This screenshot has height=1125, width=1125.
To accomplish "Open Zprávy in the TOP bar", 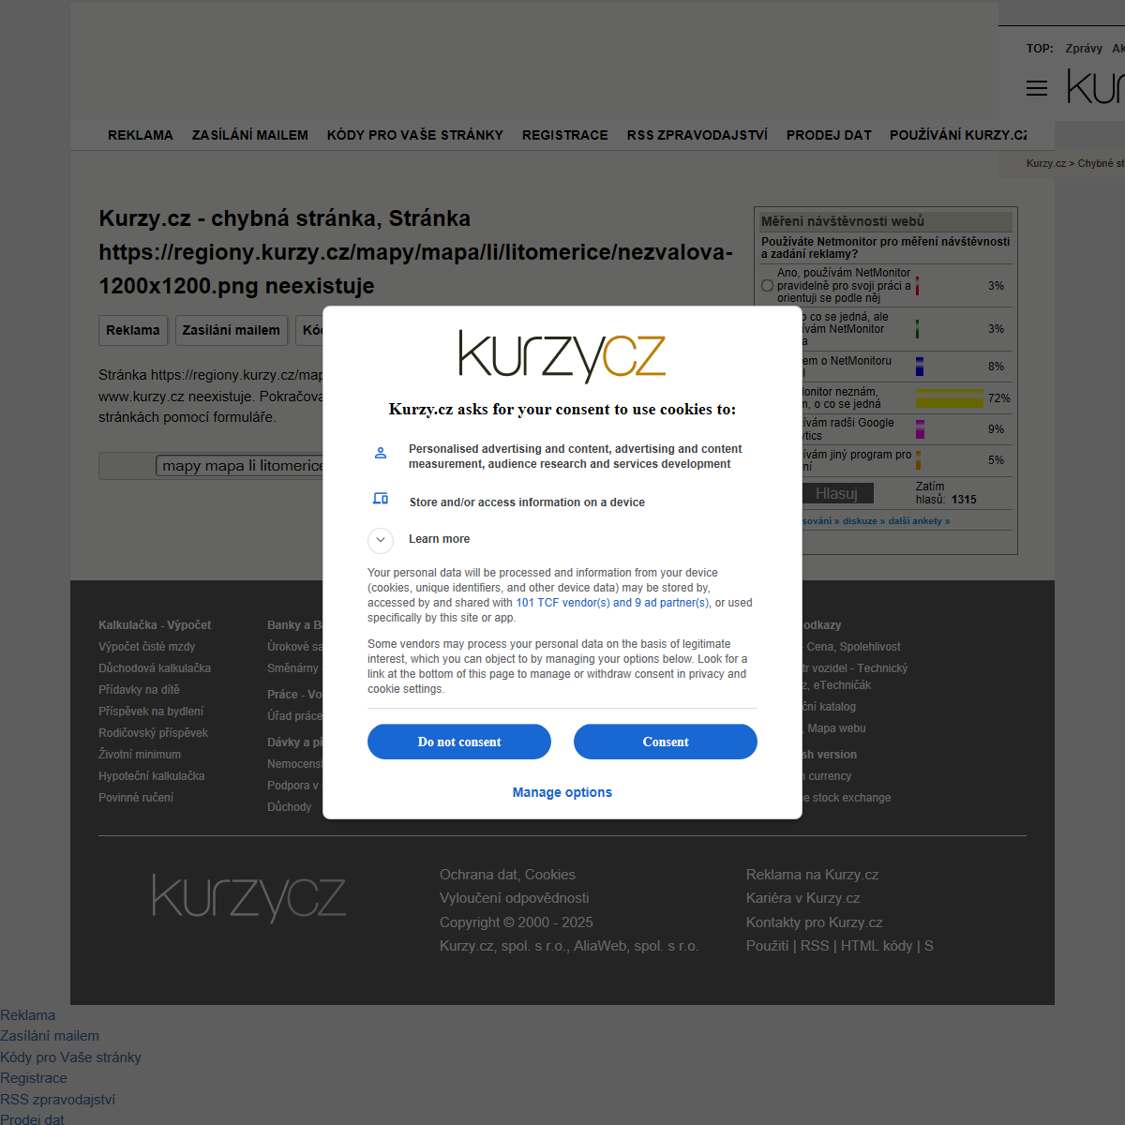I will pyautogui.click(x=1084, y=49).
